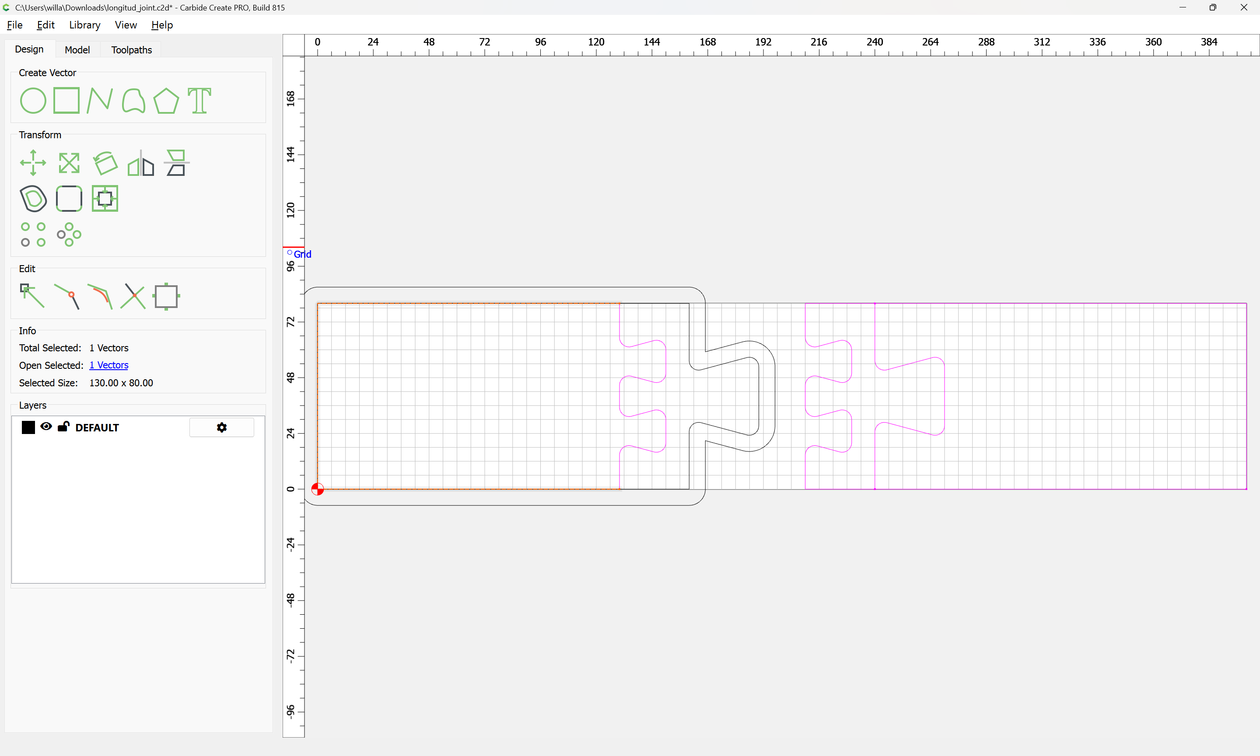
Task: Switch to the Model tab
Action: click(x=77, y=50)
